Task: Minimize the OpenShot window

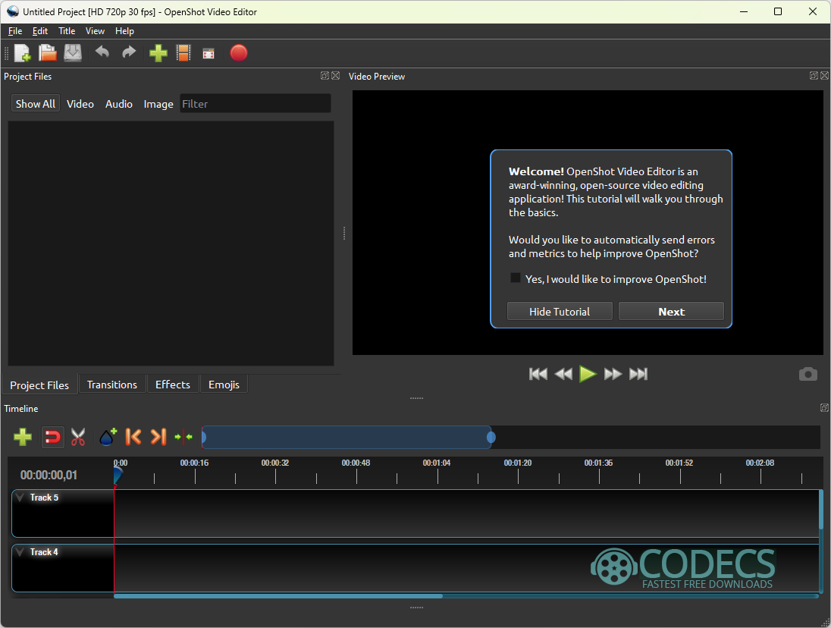Action: click(x=744, y=11)
